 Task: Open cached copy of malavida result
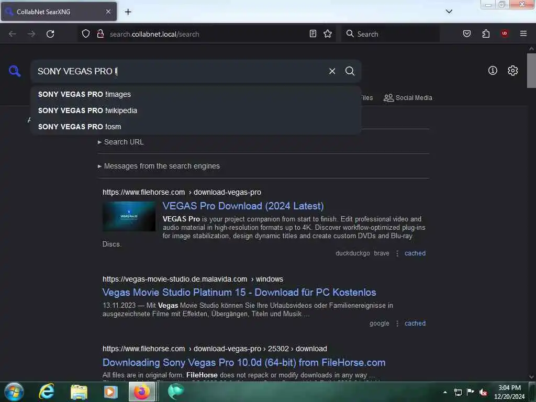pyautogui.click(x=415, y=323)
